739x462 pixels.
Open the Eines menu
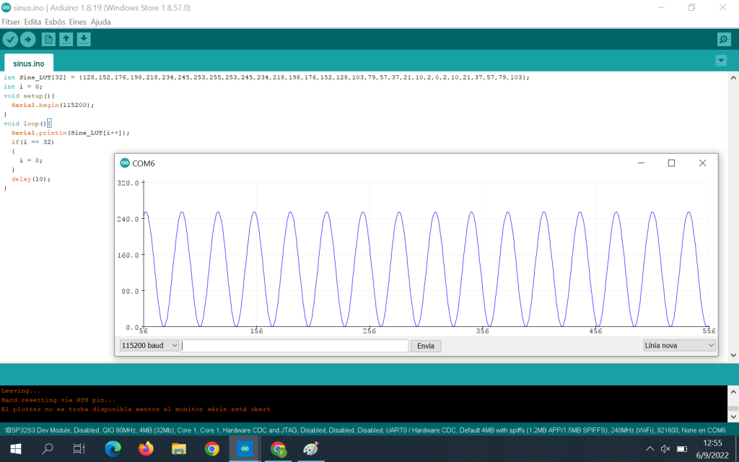[x=77, y=22]
